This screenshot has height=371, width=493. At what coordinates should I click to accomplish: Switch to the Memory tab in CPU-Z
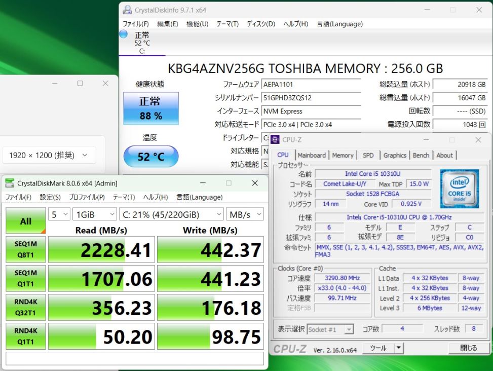(343, 155)
